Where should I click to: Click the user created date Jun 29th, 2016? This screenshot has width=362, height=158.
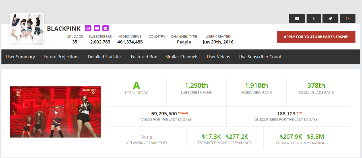218,42
